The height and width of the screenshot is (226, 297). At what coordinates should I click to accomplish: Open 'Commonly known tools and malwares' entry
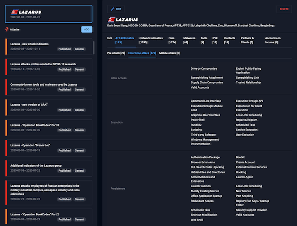click(x=49, y=87)
